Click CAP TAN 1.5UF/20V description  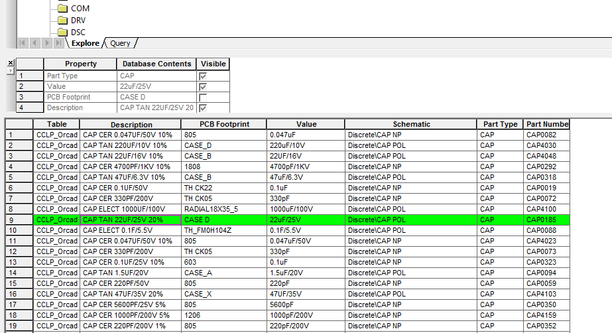tap(131, 273)
